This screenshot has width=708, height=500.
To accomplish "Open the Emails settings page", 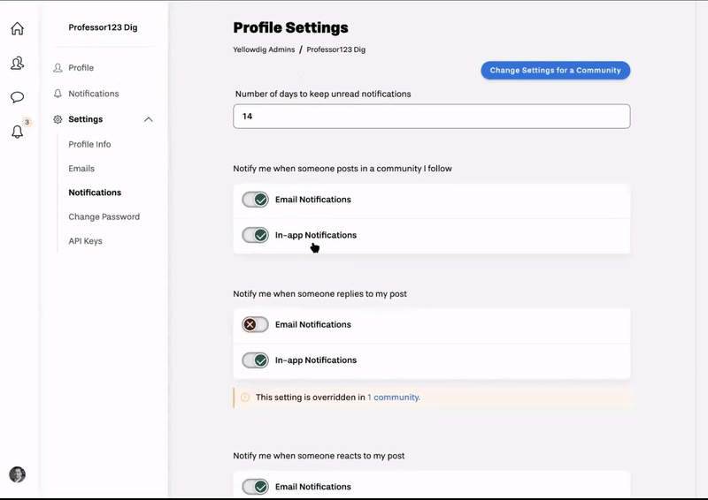I will click(81, 169).
